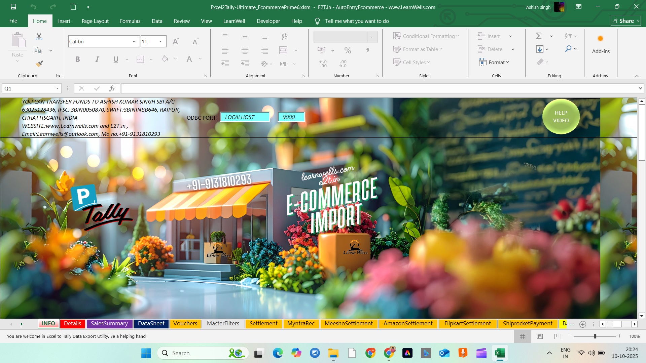Click the Percent Style icon
Screen dimensions: 646x363
pos(348,50)
